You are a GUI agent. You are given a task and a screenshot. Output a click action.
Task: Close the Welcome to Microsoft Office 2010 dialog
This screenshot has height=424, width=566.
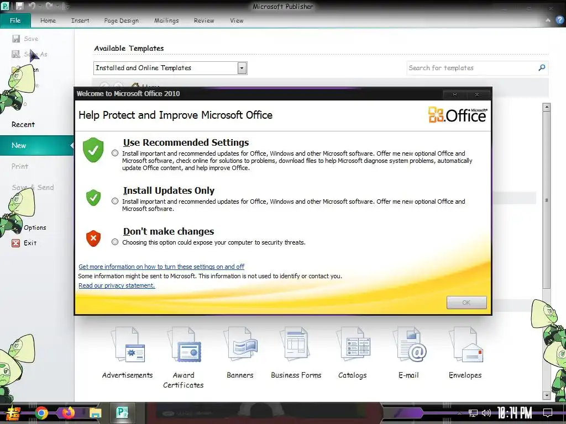(x=477, y=94)
